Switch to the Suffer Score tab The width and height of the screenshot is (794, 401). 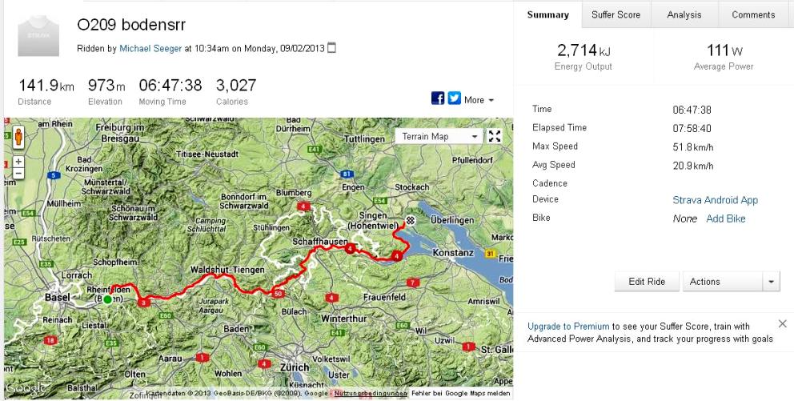[x=616, y=14]
